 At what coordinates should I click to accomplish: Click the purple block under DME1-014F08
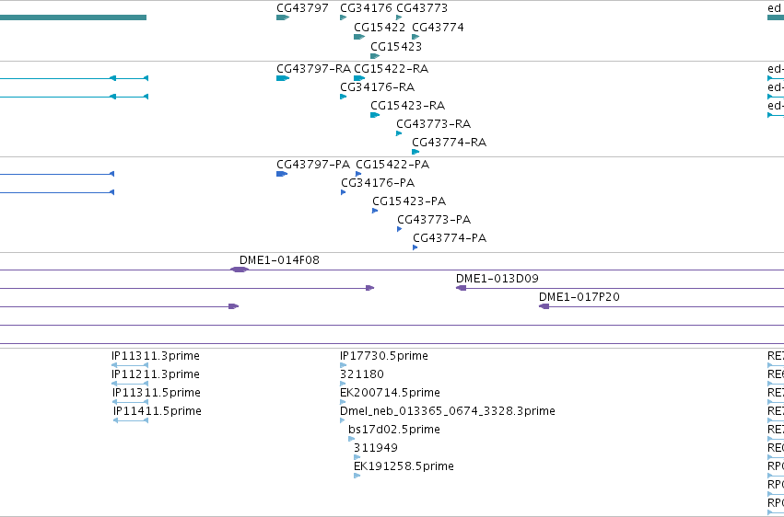(x=240, y=270)
